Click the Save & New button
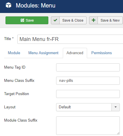The width and height of the screenshot is (123, 136). 106,20
